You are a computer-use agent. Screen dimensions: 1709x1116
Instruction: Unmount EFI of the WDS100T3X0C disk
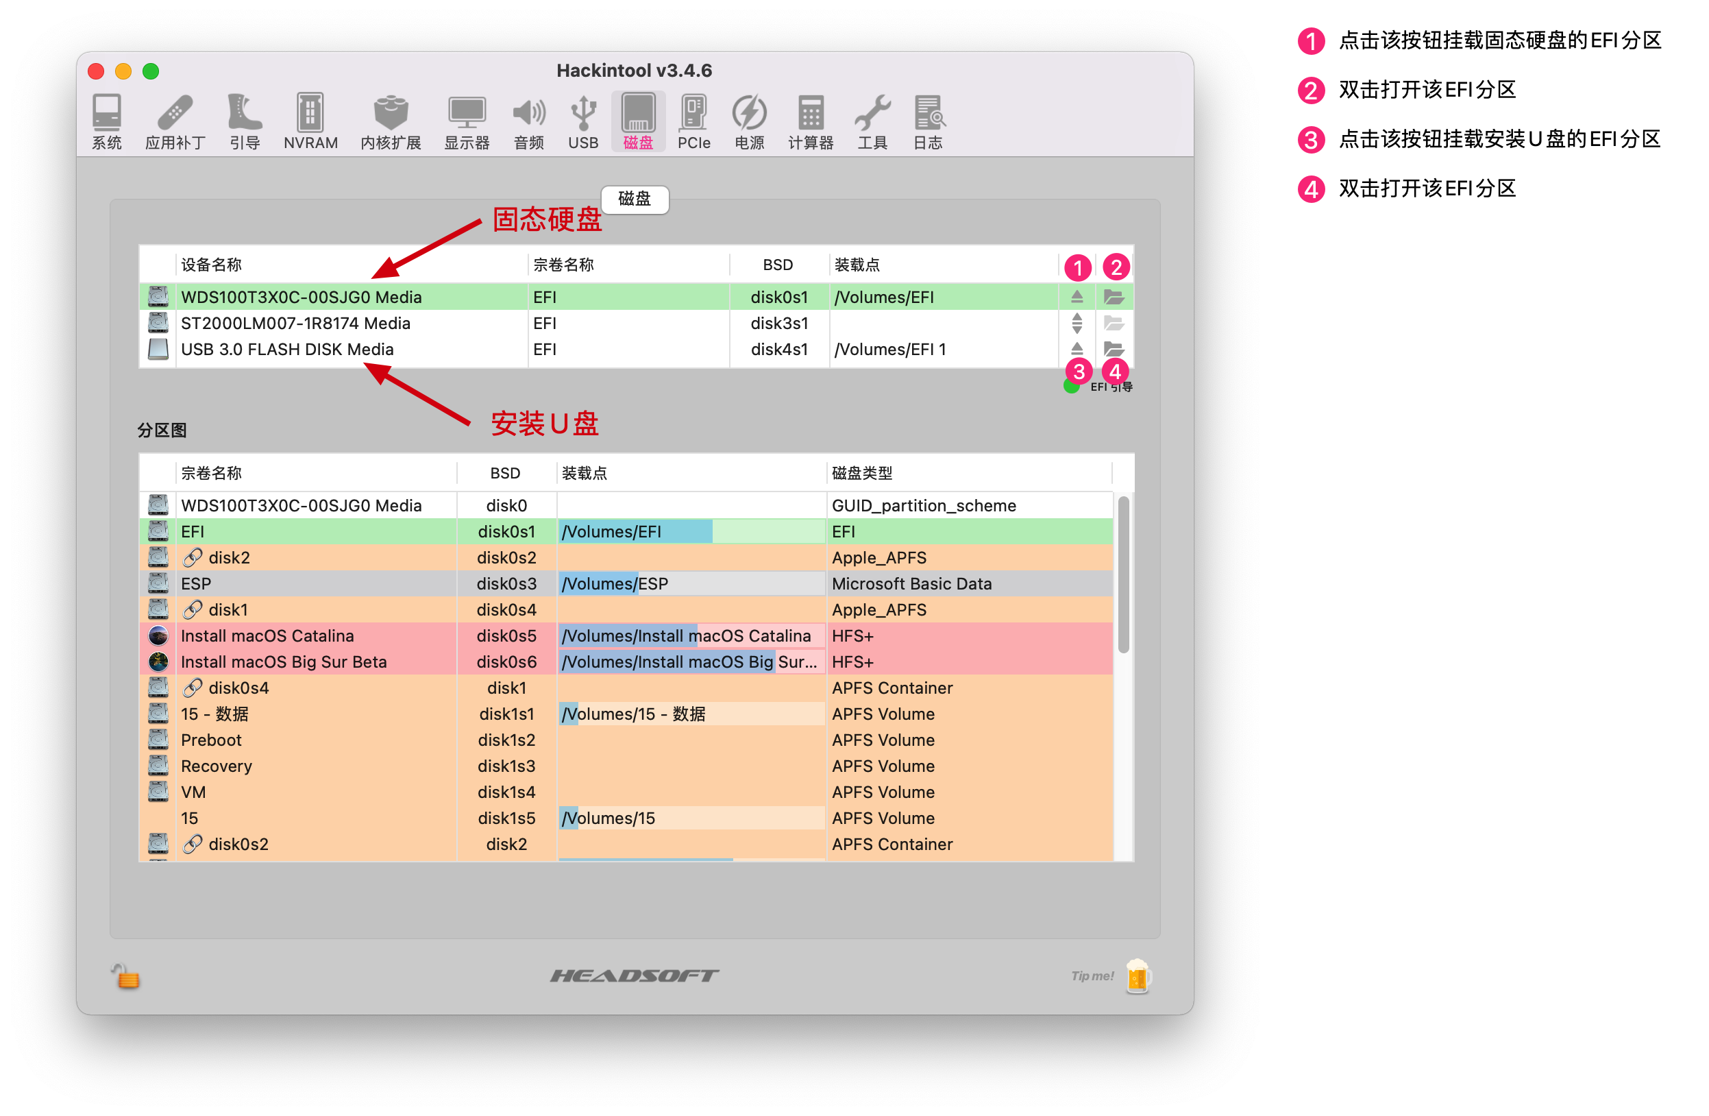click(x=1077, y=297)
